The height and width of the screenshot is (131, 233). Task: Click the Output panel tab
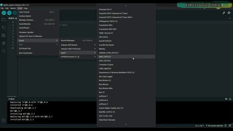(11, 99)
